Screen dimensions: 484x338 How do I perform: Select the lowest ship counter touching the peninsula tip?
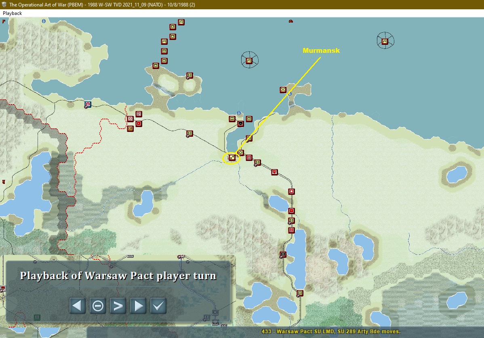[x=156, y=65]
